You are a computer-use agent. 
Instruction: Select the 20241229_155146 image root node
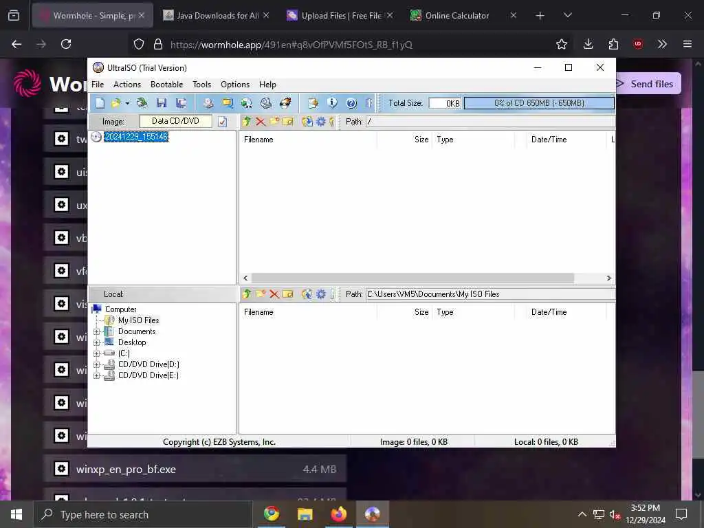tap(136, 137)
